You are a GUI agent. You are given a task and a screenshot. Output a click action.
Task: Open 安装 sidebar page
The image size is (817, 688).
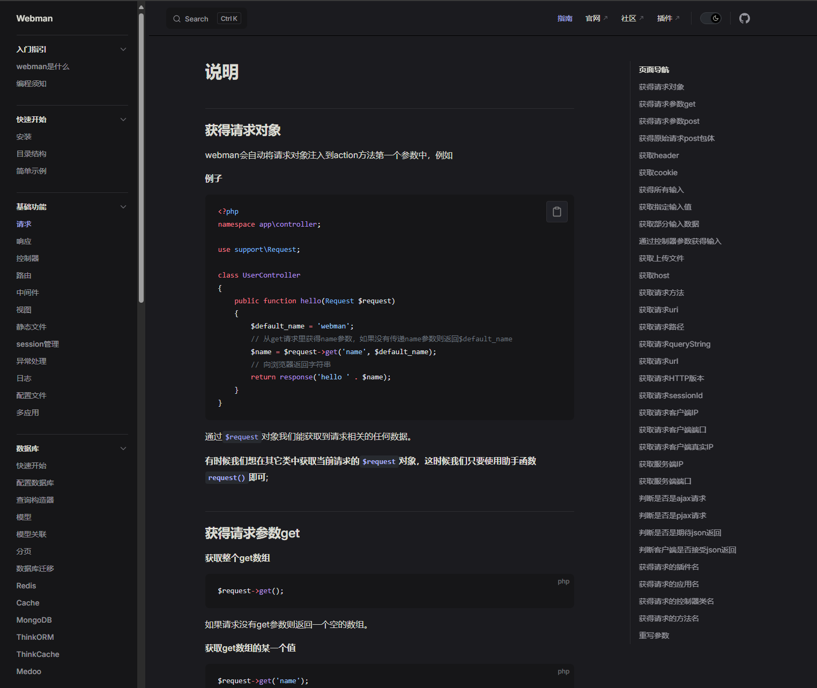tap(24, 137)
